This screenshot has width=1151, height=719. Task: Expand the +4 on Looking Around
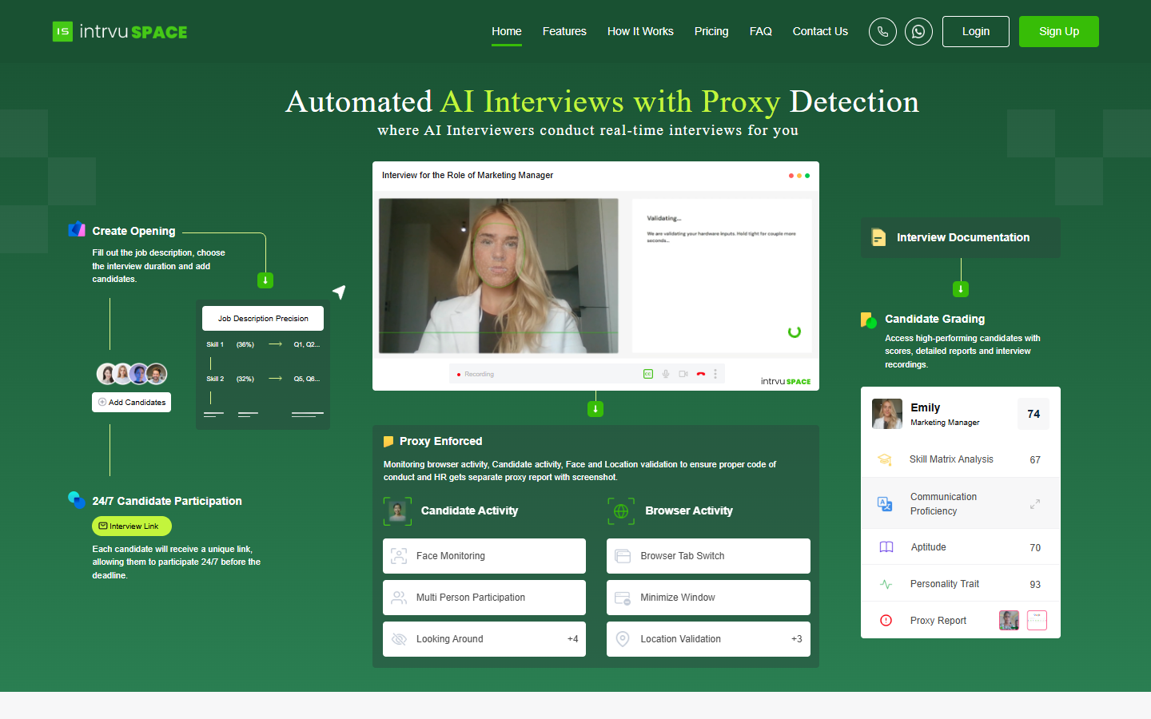572,639
